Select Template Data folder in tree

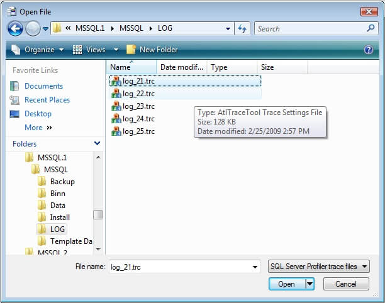pyautogui.click(x=65, y=241)
